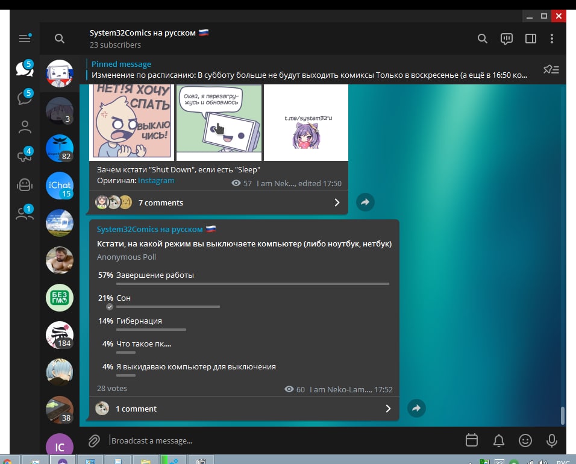Open the t.me/system32ru image panel
Image resolution: width=576 pixels, height=464 pixels.
click(x=306, y=122)
